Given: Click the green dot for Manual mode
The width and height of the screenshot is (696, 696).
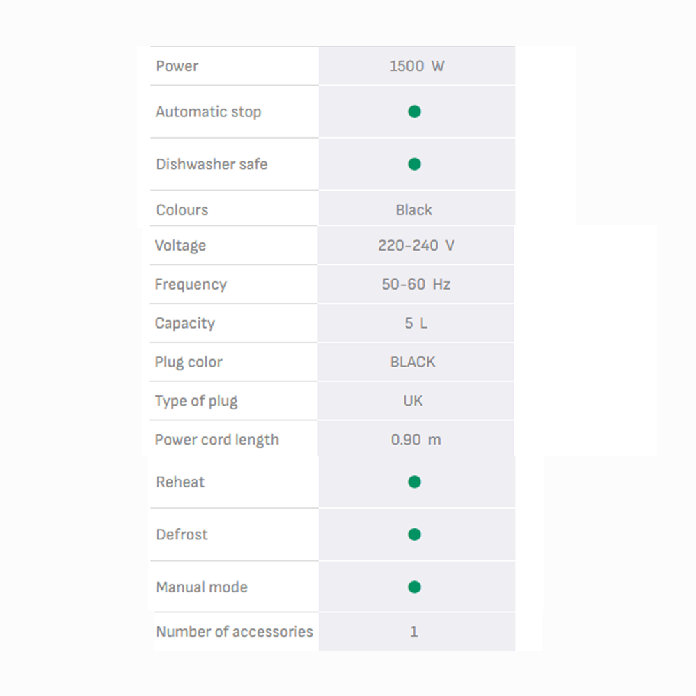Looking at the screenshot, I should 414,587.
